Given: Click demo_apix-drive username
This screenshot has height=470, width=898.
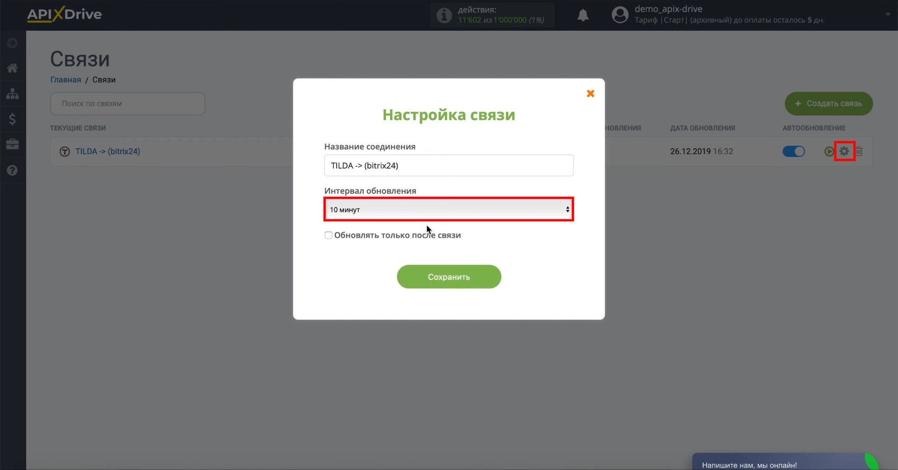Looking at the screenshot, I should pyautogui.click(x=668, y=9).
